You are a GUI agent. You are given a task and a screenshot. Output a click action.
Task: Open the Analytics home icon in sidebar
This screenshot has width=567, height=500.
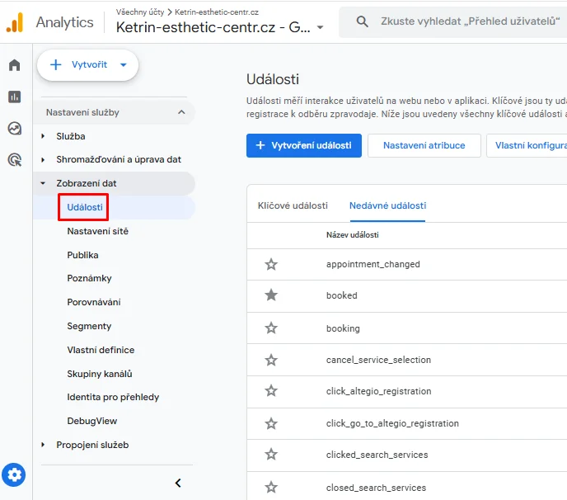15,65
